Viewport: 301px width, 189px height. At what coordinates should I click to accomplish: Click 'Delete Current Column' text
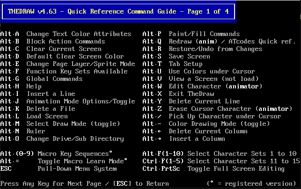point(208,131)
